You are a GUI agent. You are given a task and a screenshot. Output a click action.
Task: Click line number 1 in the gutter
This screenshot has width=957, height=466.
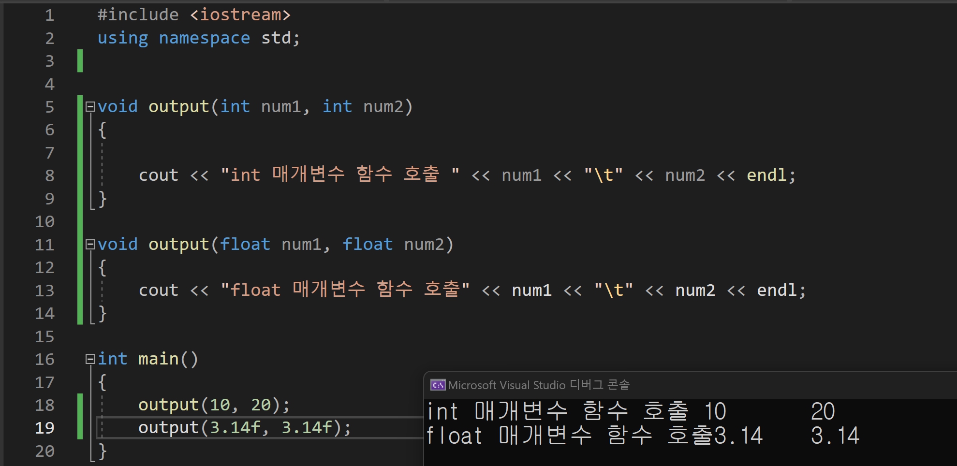49,15
